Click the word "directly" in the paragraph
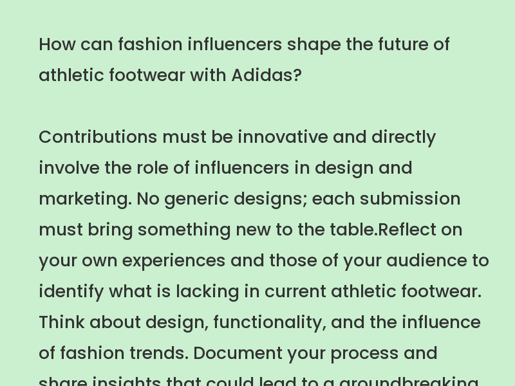Viewport: 515px width, 386px height. [404, 138]
